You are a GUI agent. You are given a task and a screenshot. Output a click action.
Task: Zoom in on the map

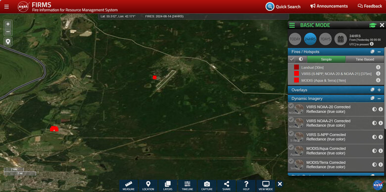[x=8, y=24]
